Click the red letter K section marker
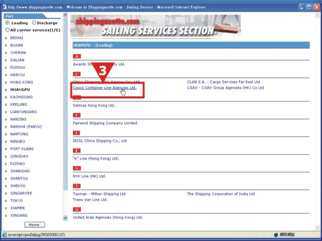This screenshot has height=241, width=322. 76,151
